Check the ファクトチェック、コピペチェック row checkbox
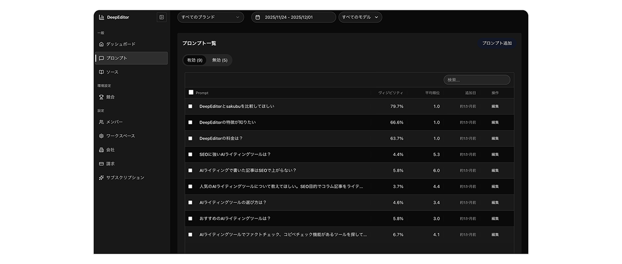Viewport: 622px width, 264px height. coord(190,234)
